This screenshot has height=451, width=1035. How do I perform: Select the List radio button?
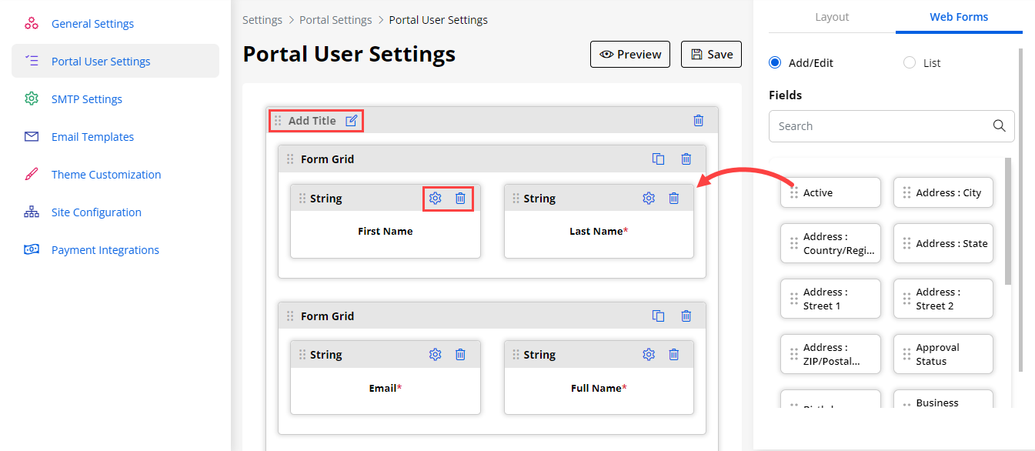(910, 63)
